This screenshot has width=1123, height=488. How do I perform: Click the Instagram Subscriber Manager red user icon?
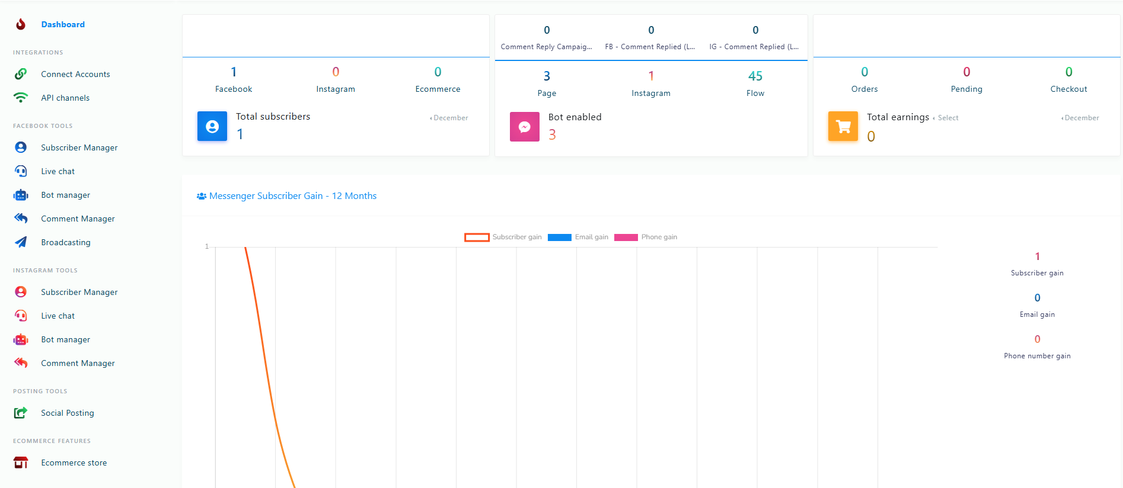click(x=21, y=292)
